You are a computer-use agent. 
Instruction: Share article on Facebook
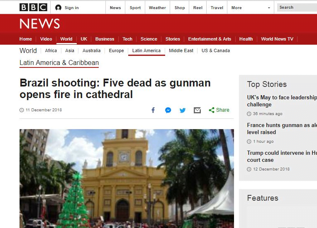pyautogui.click(x=153, y=110)
